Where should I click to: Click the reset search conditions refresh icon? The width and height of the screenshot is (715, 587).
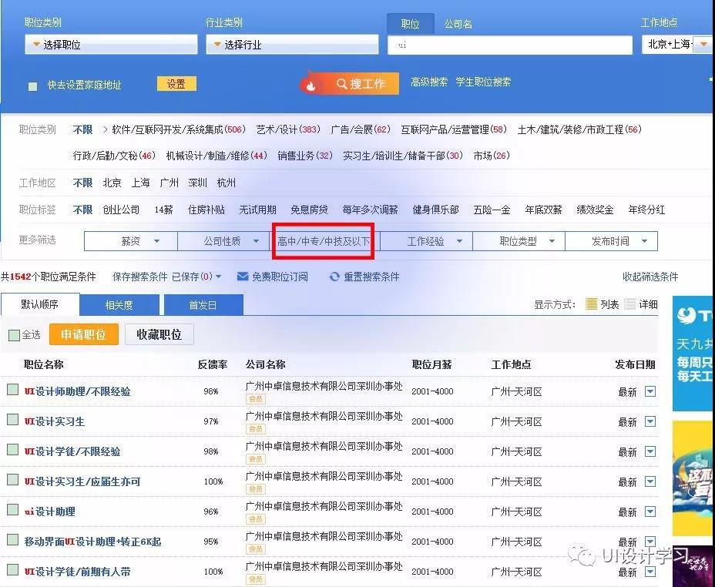(334, 277)
